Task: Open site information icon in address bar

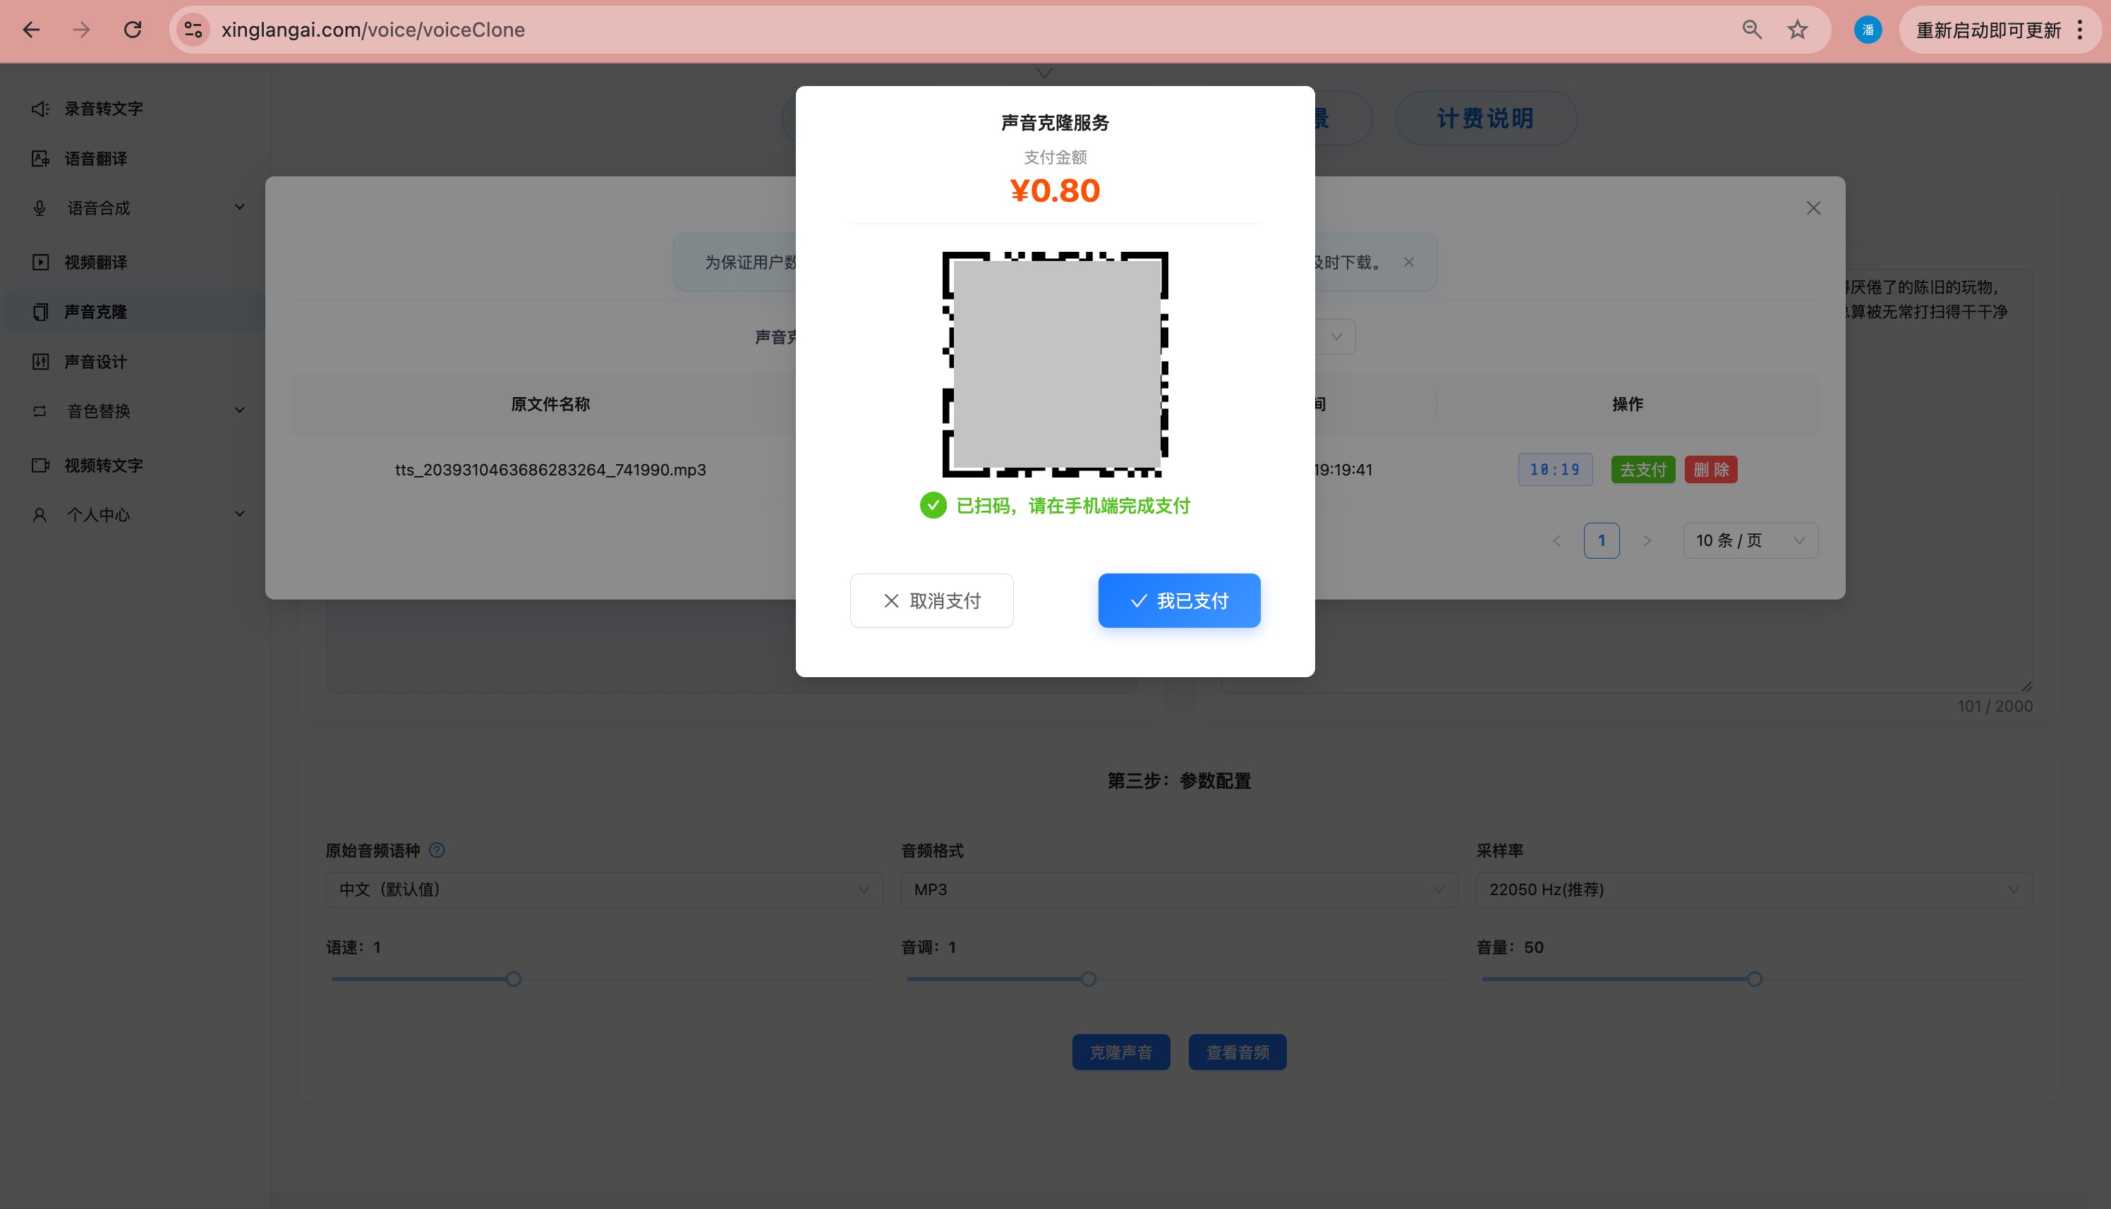Action: (x=193, y=30)
